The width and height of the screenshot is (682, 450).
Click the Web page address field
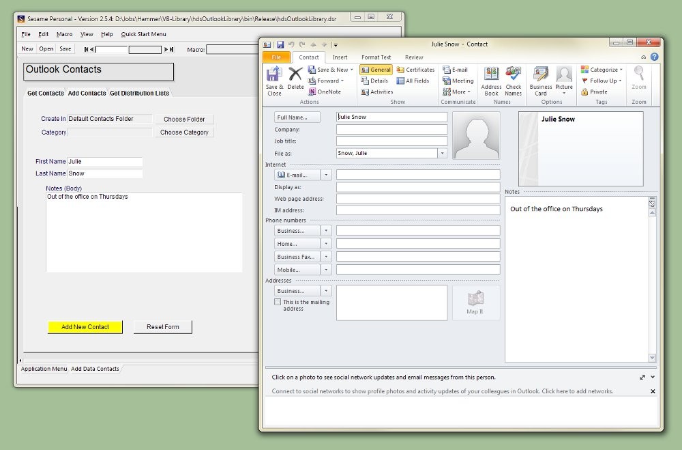click(418, 199)
